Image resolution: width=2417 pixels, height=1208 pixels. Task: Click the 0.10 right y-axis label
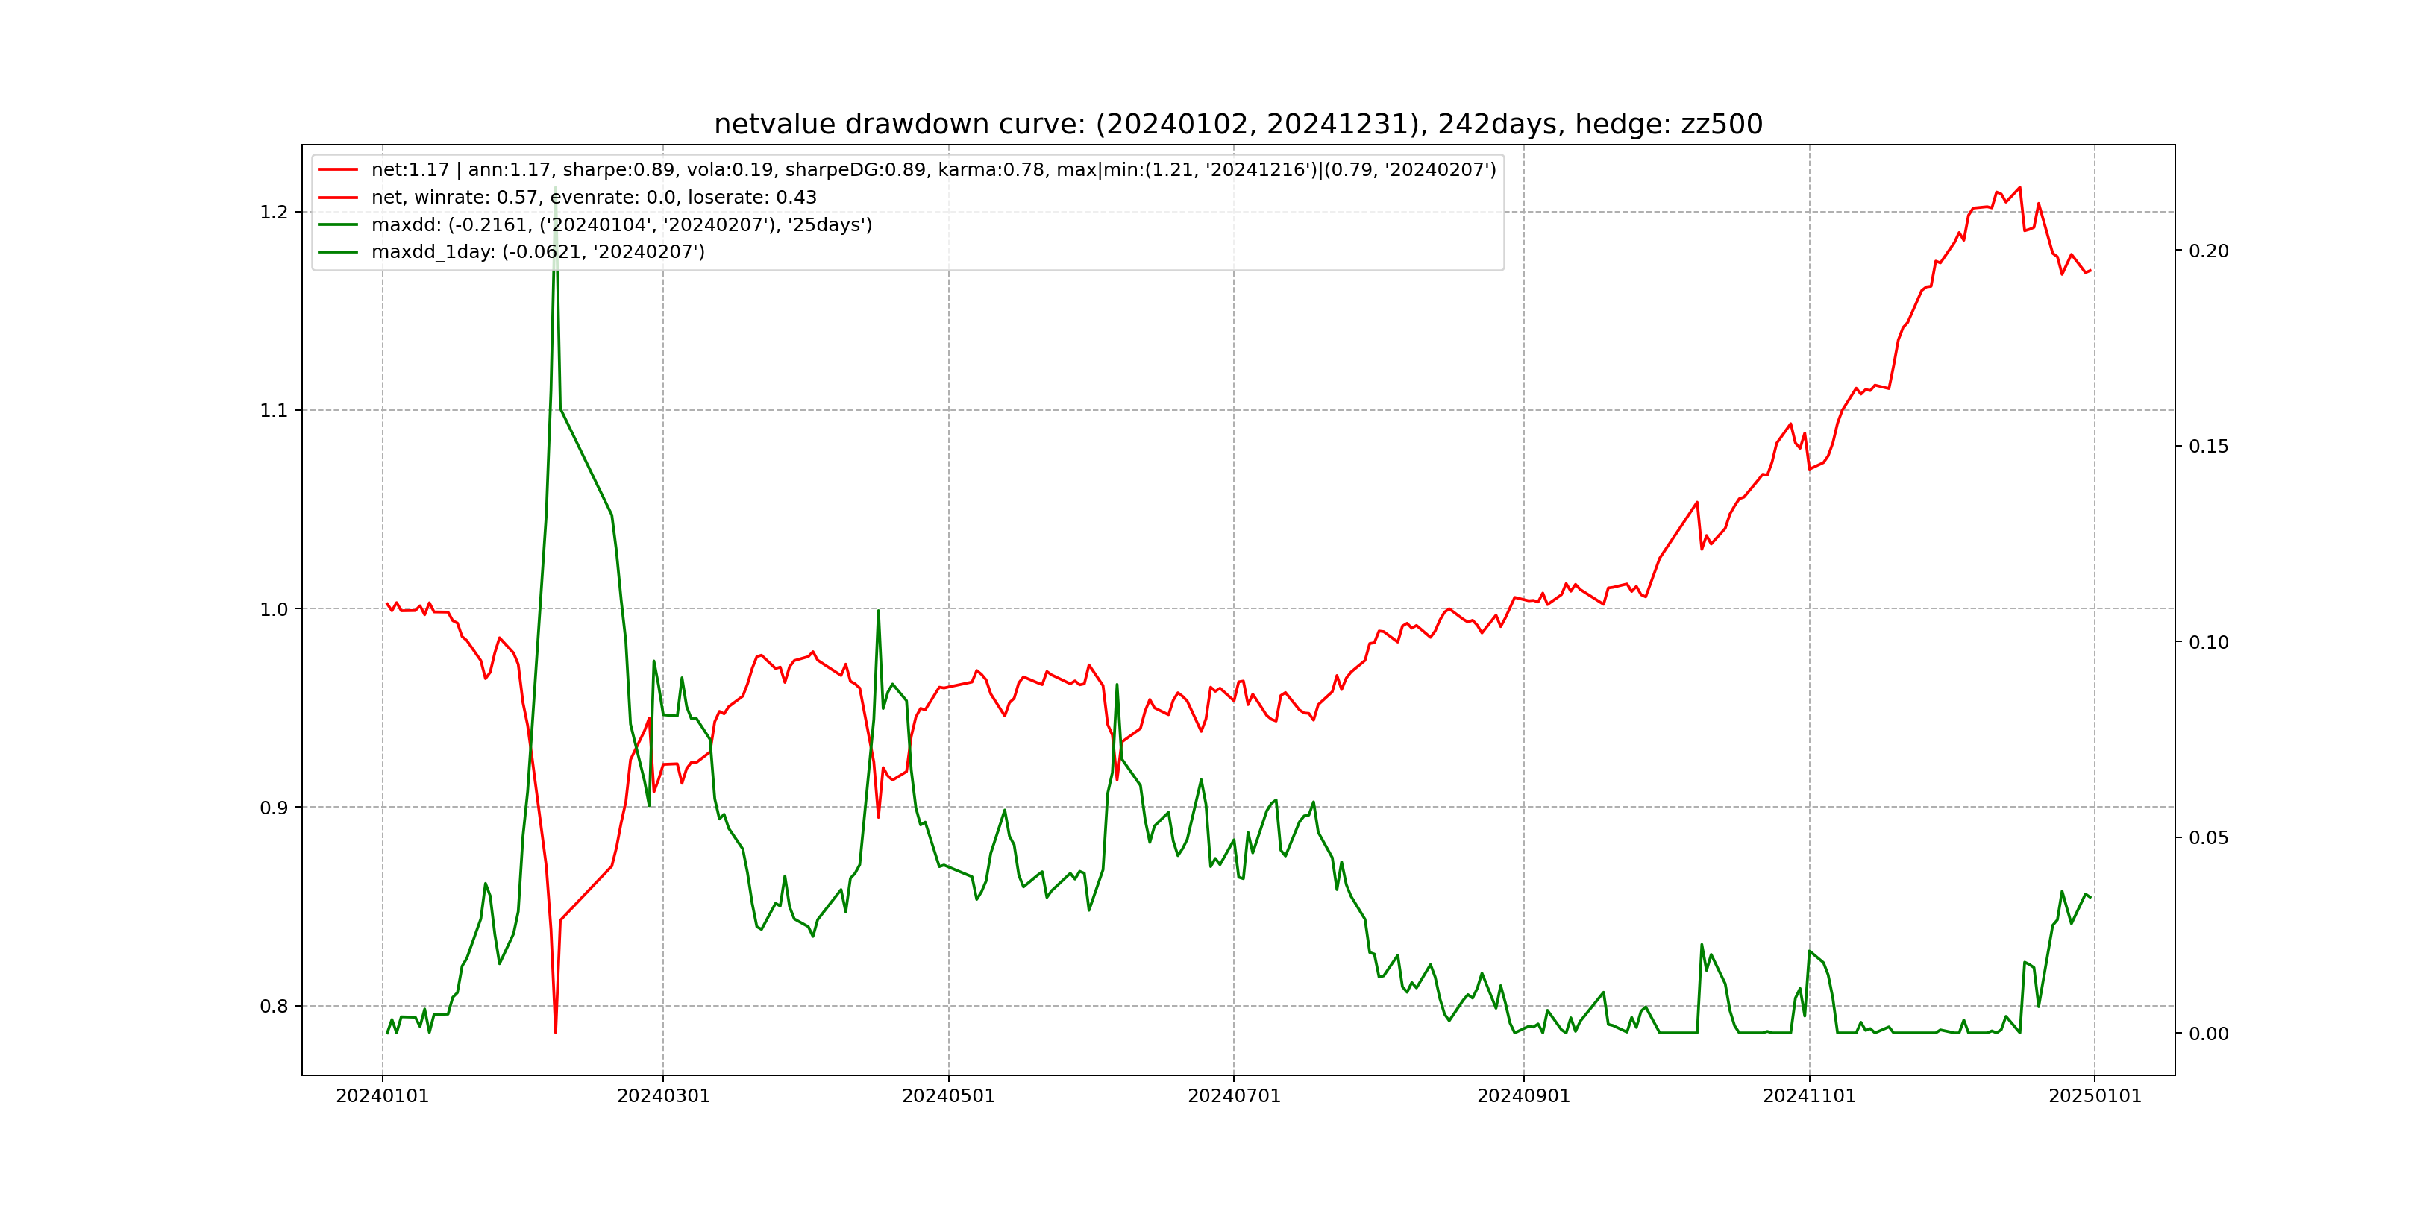2209,643
